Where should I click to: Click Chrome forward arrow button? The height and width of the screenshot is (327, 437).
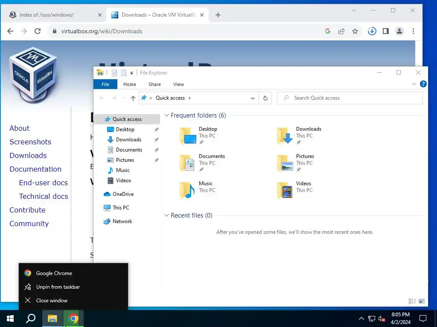pos(24,31)
